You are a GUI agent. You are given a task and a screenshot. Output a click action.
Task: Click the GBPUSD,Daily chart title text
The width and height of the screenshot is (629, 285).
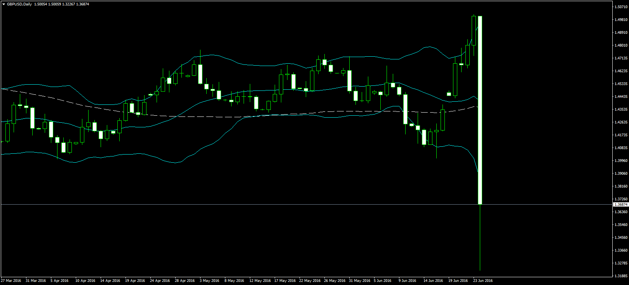coord(19,4)
